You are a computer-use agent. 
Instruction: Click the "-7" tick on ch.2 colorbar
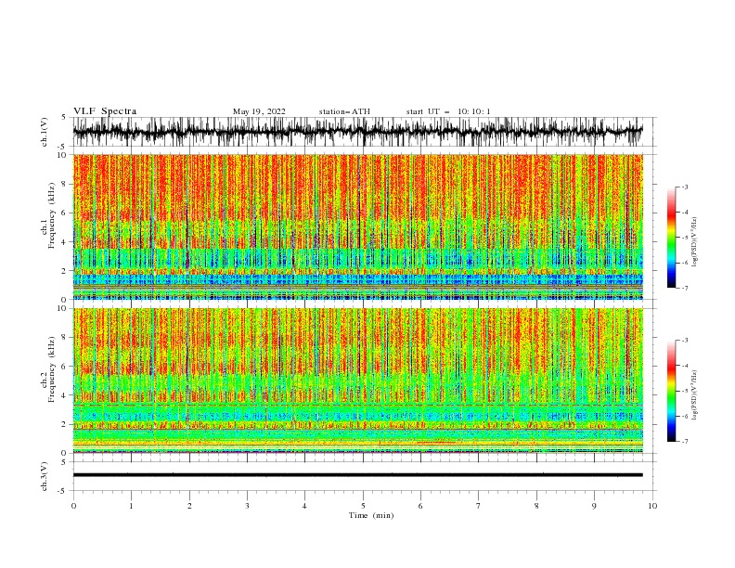685,442
